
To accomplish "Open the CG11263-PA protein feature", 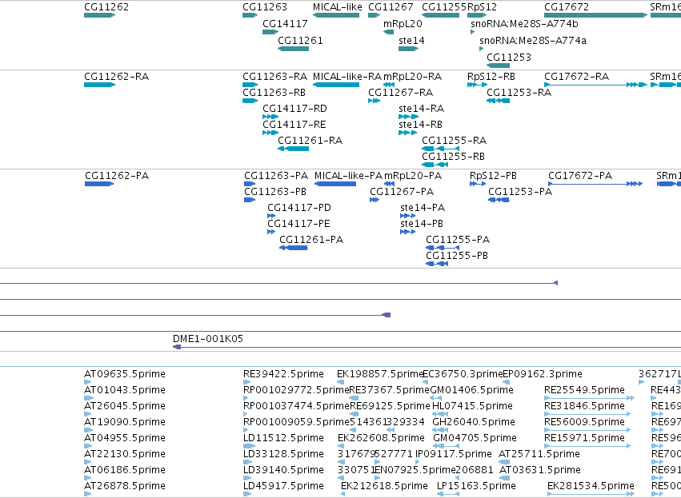I will 250,184.
